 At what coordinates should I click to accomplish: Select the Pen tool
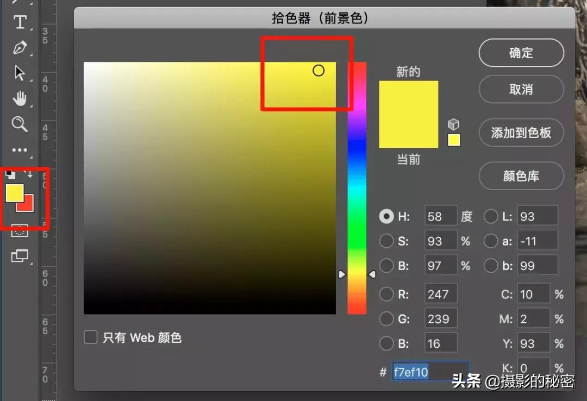point(20,48)
